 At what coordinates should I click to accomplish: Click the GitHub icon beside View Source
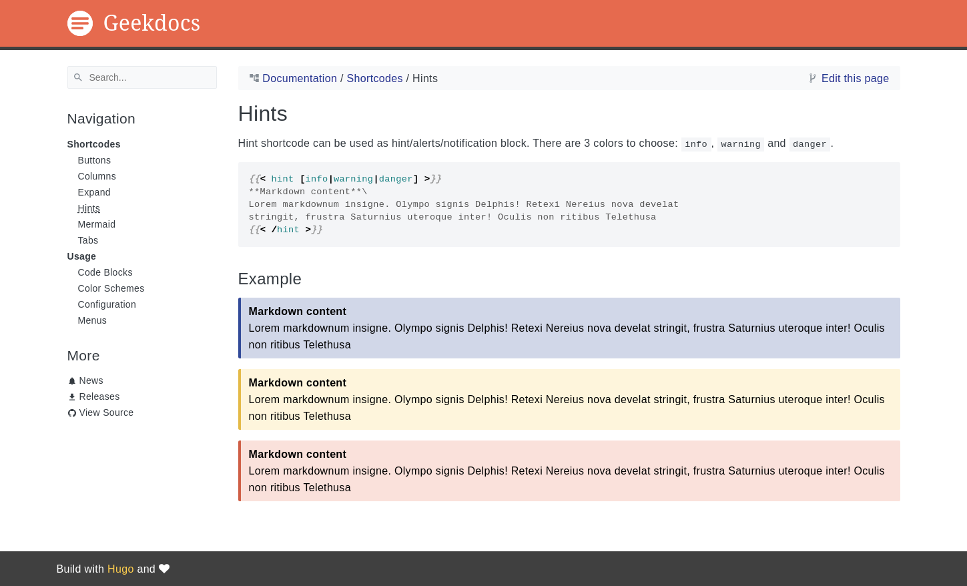(x=72, y=413)
